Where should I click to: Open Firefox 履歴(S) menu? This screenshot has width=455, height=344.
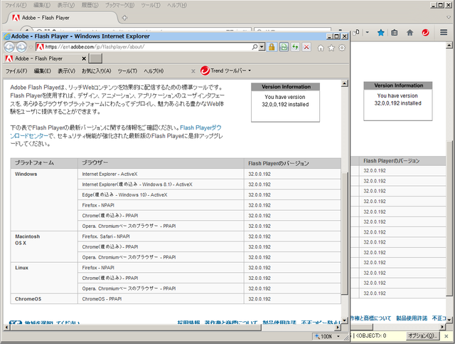click(90, 5)
